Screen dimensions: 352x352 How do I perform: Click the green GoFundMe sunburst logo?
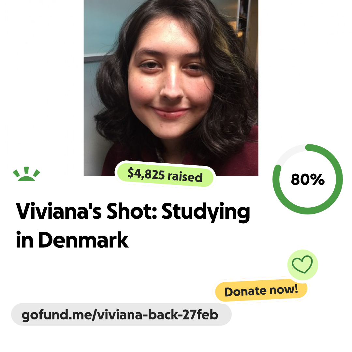tap(26, 174)
